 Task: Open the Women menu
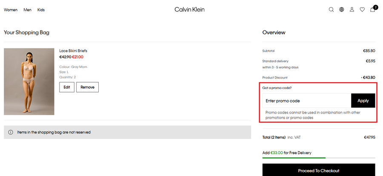click(x=11, y=10)
